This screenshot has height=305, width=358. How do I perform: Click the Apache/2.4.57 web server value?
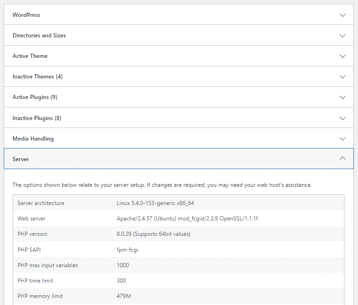(187, 219)
